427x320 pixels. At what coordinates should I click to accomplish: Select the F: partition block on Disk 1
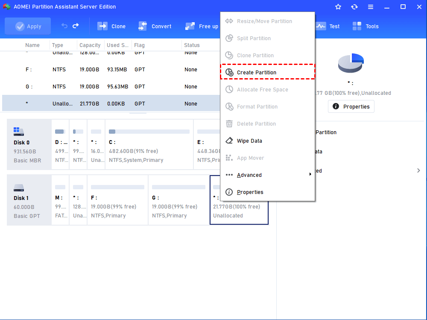(118, 200)
